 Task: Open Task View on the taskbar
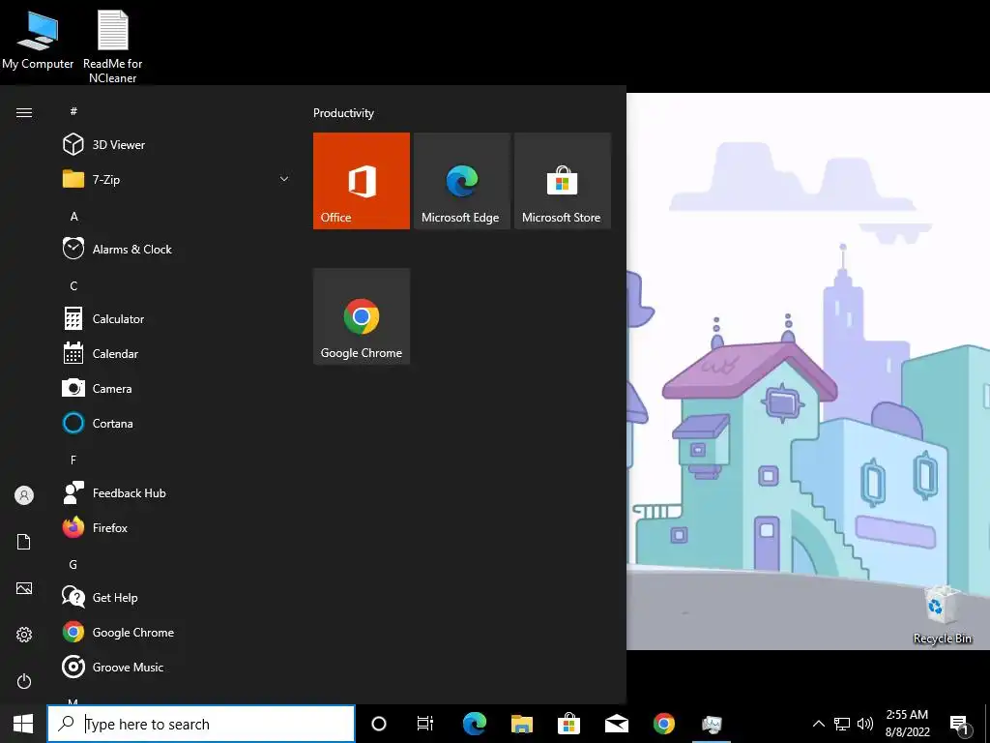tap(425, 724)
